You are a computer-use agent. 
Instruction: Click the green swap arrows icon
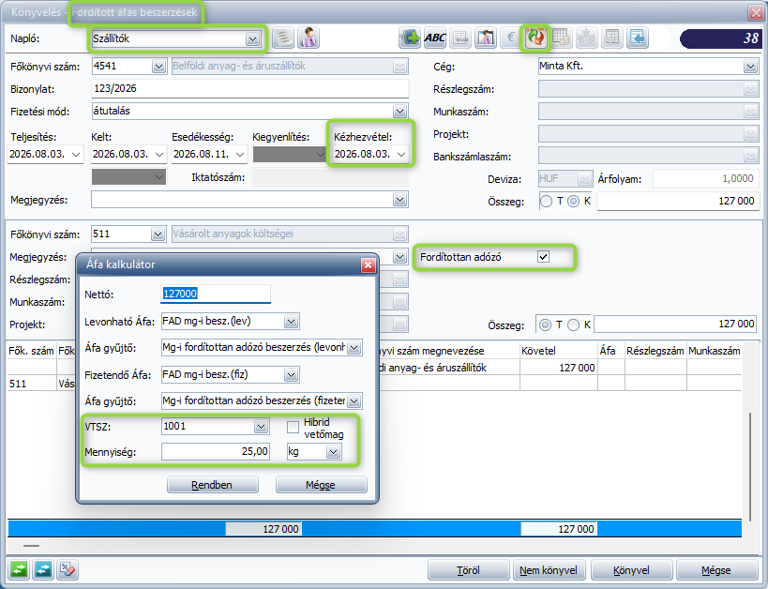tap(18, 569)
